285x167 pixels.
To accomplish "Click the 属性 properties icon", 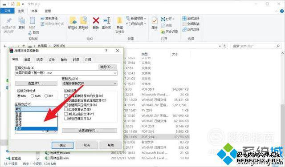I will pos(155,21).
